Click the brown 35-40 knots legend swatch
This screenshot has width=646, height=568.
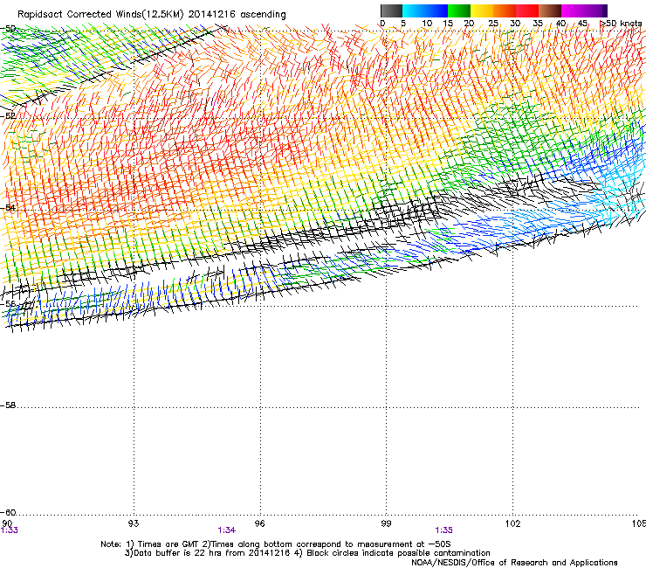coord(550,10)
